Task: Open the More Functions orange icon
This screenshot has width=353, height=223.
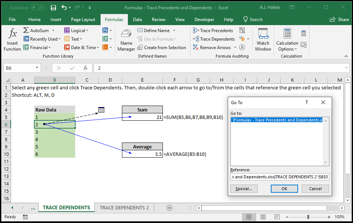Action: (105, 47)
